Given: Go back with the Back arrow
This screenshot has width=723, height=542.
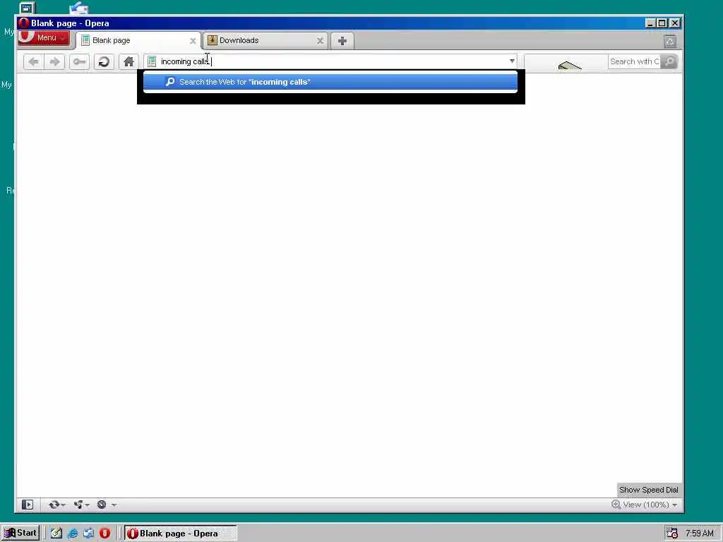Looking at the screenshot, I should point(33,62).
